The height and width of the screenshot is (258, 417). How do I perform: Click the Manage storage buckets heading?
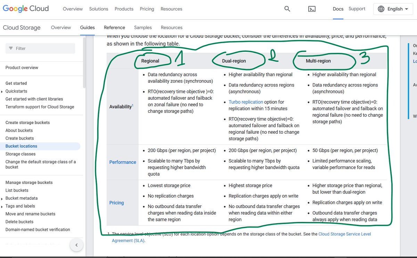point(29,182)
